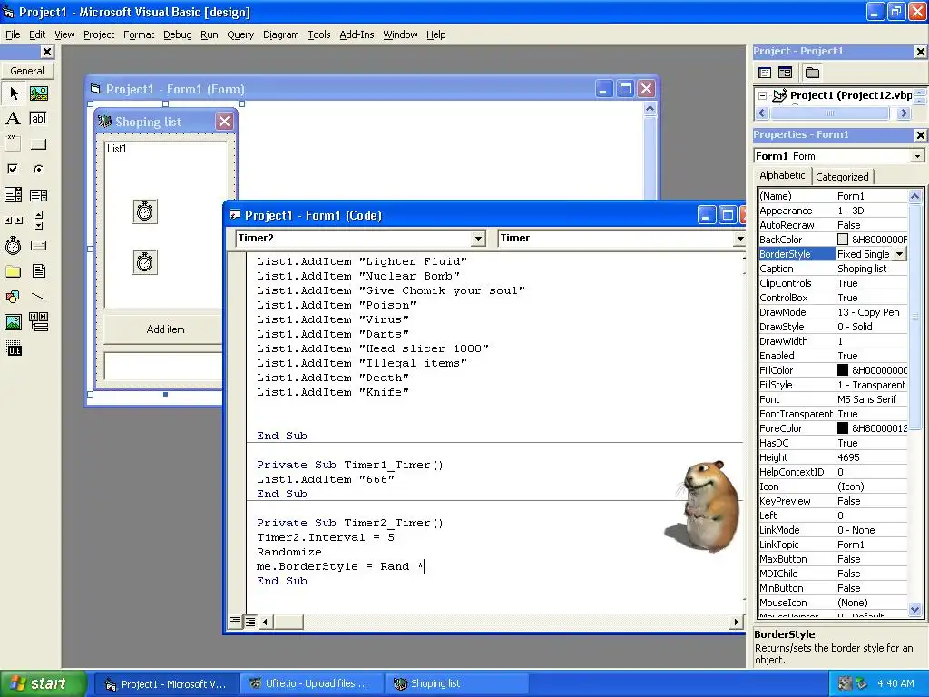The image size is (929, 697).
Task: Open the Timer2 object dropdown in code window
Action: tap(477, 239)
